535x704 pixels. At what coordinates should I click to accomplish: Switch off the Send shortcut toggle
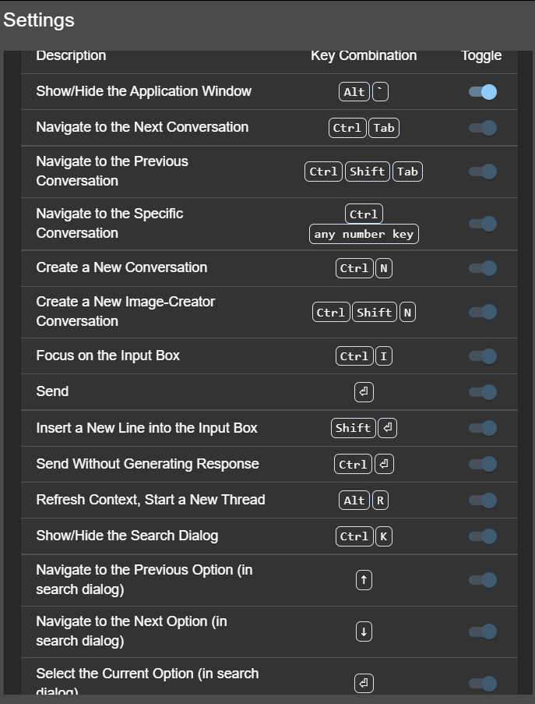coord(483,392)
